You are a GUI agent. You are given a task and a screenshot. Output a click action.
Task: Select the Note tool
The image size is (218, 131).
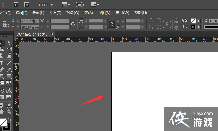(x=2, y=106)
